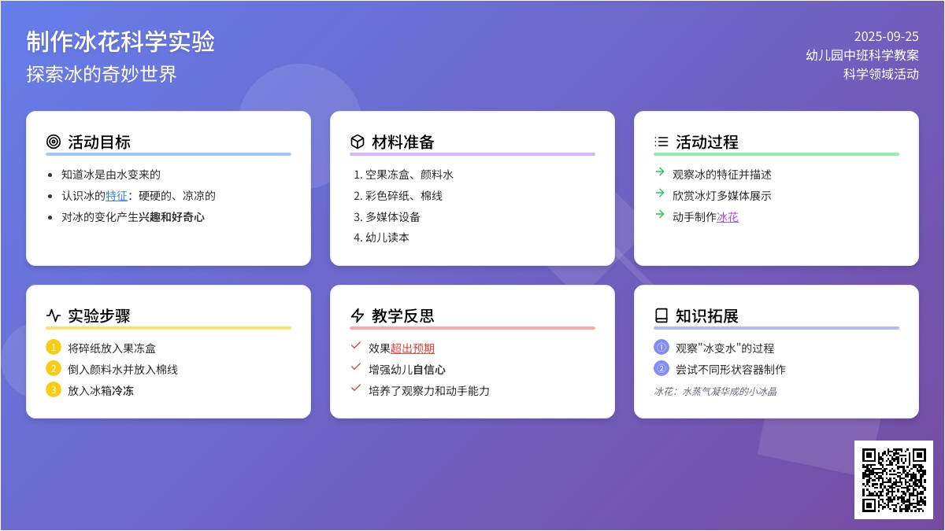945x531 pixels.
Task: Open the red 超出预期 link
Action: click(413, 348)
